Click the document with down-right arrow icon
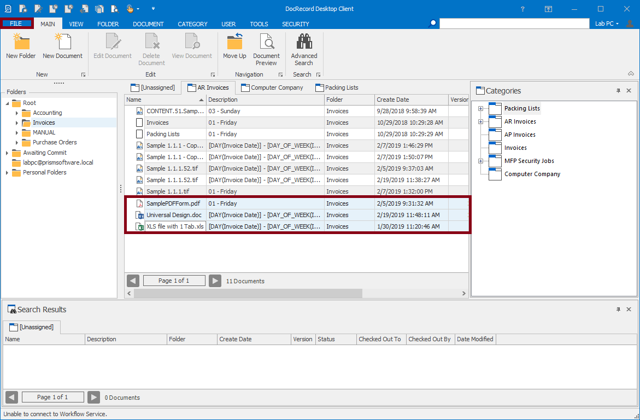Screen dimensions: 640x420 [x=54, y=9]
